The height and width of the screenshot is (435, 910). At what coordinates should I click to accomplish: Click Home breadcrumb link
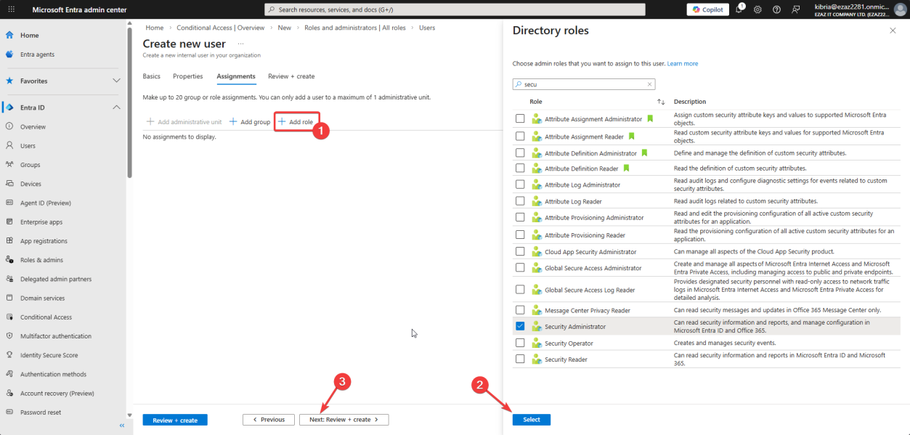coord(154,28)
